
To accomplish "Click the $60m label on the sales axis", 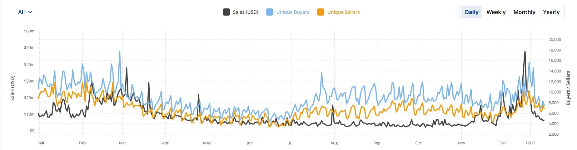I will click(x=29, y=31).
